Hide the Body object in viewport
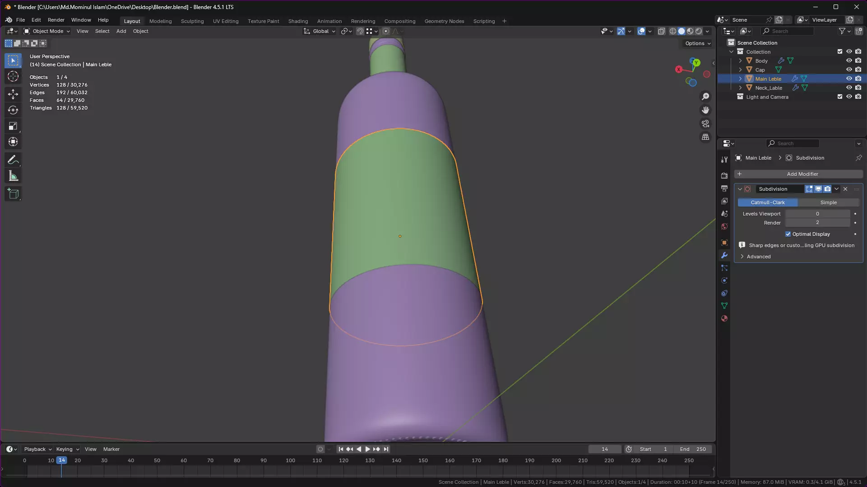 tap(849, 60)
